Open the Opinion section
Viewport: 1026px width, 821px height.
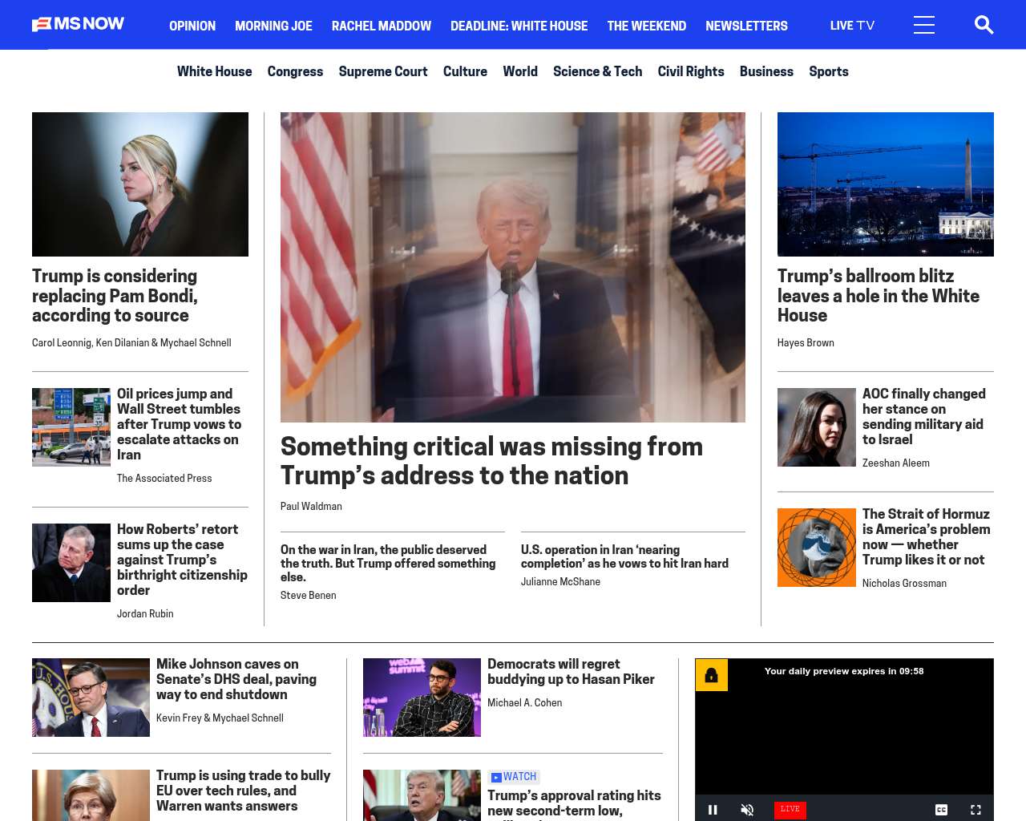point(192,26)
